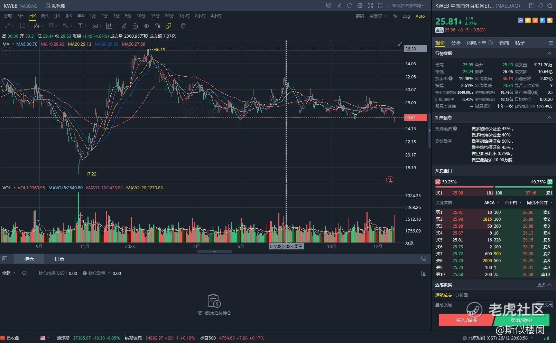The width and height of the screenshot is (556, 343).
Task: Toggle the 筹码 chip distribution
Action: [x=360, y=16]
